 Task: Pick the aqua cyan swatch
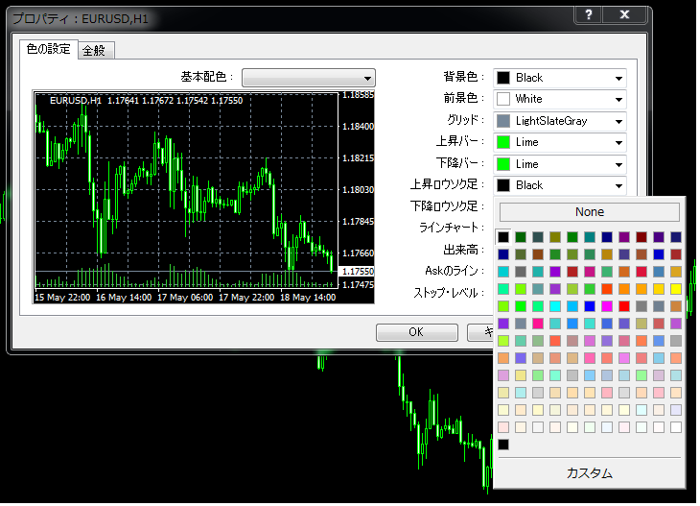(555, 306)
